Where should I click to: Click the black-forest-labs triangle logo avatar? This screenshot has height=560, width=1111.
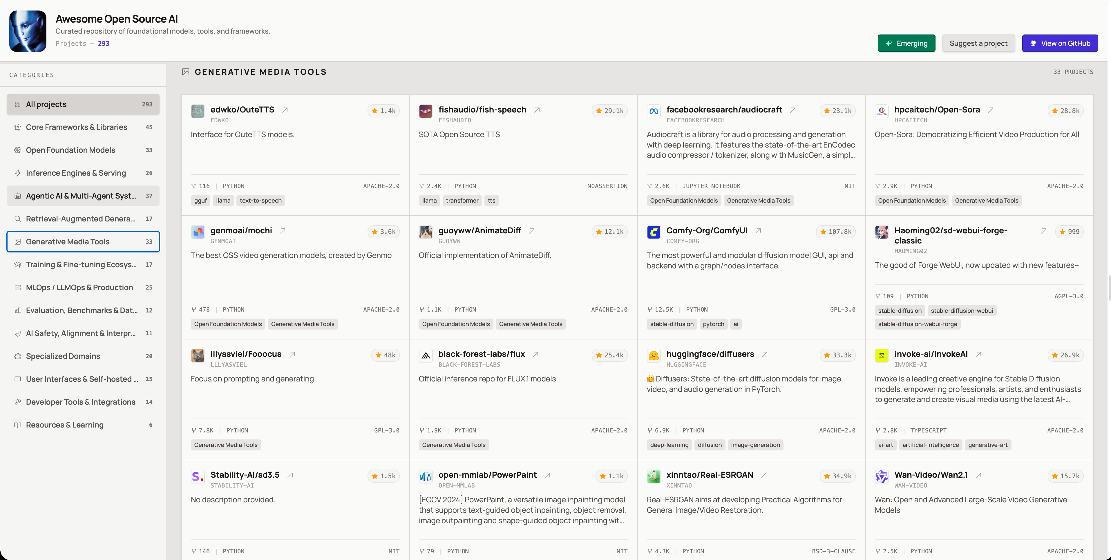click(x=426, y=355)
